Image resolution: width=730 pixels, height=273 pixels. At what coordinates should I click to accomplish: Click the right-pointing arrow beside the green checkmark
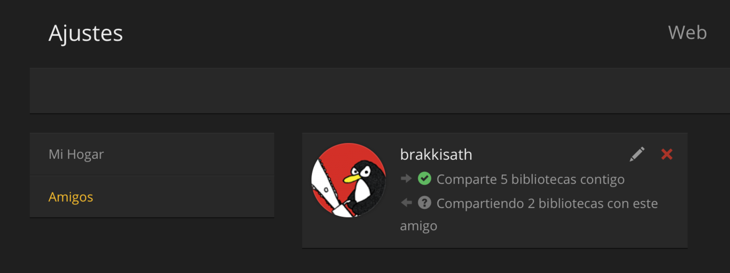(406, 179)
